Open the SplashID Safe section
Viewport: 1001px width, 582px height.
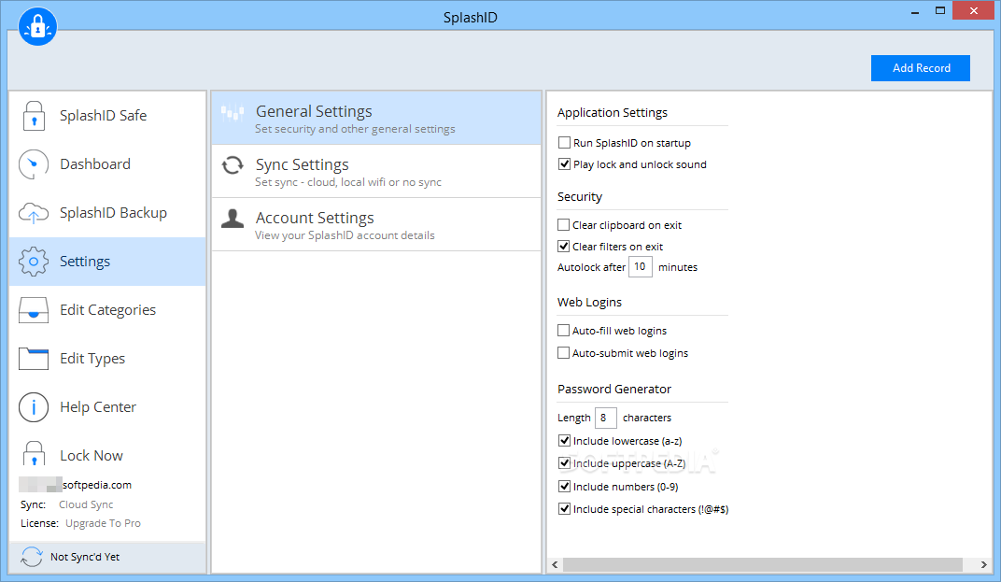(x=107, y=116)
